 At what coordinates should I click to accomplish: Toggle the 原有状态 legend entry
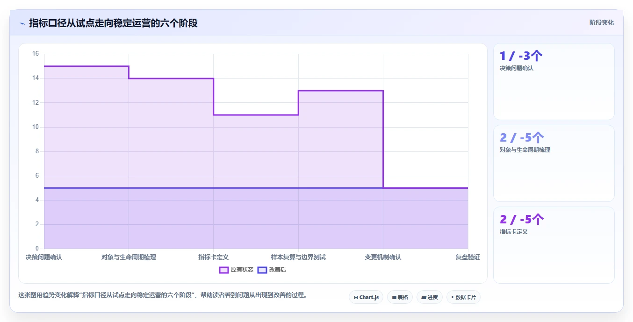[237, 270]
